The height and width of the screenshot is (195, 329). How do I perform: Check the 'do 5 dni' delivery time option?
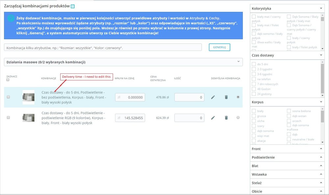[254, 64]
